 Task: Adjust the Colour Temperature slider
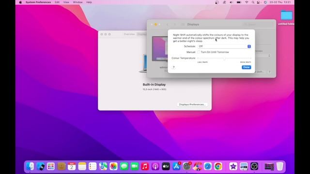coord(224,58)
